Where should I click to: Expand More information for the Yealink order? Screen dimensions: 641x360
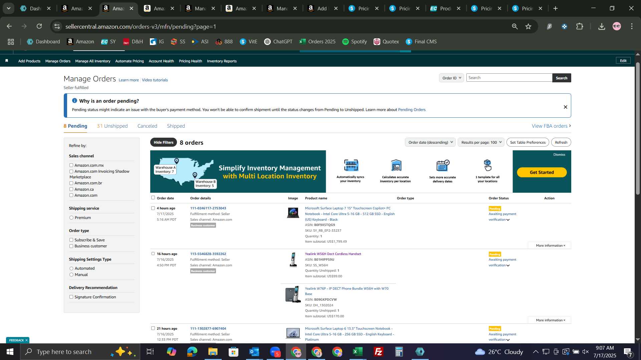click(550, 320)
